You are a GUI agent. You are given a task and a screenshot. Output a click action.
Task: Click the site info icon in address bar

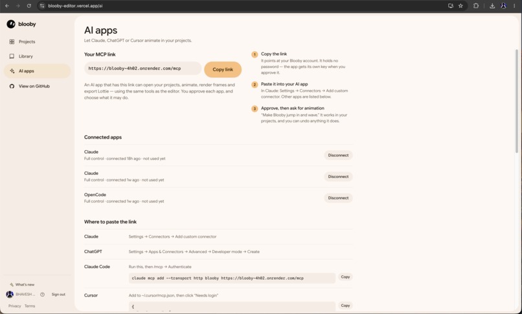[42, 6]
